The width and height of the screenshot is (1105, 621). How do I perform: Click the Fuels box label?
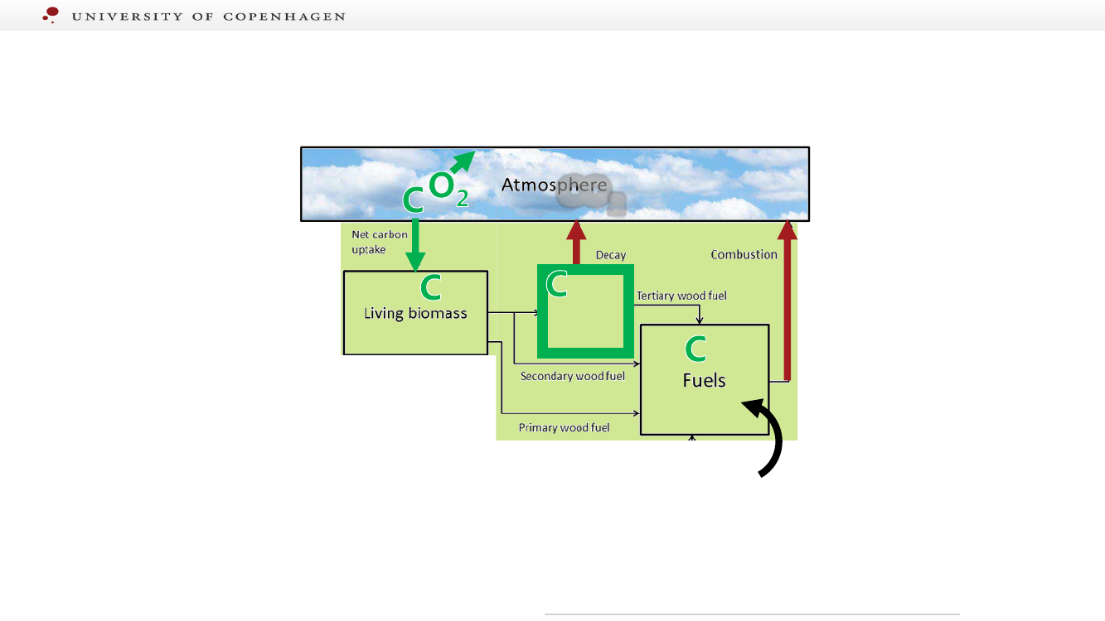704,380
